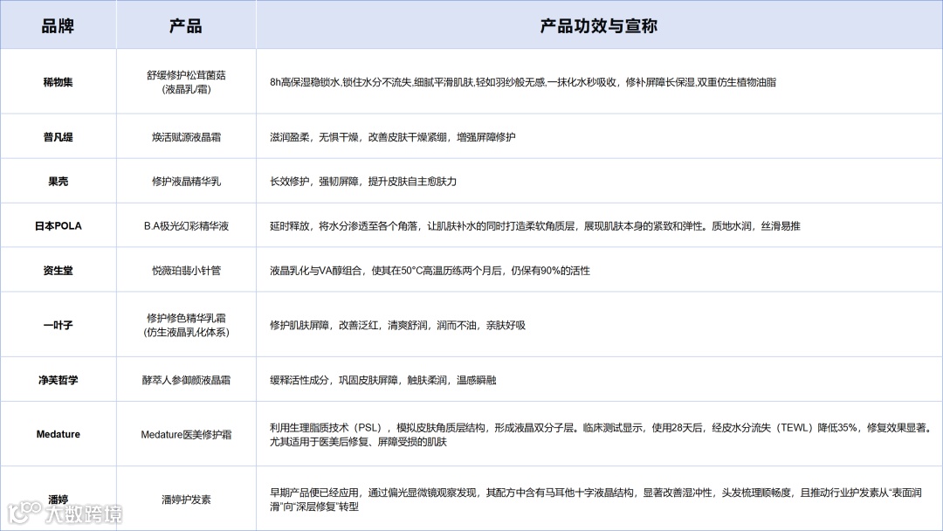Screen dimensions: 943x531
Task: Select the 果壳 brand cell
Action: point(58,182)
